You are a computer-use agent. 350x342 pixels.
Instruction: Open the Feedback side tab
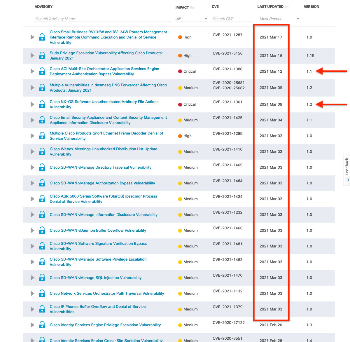click(347, 170)
